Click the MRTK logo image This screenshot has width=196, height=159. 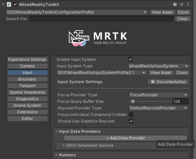98,39
